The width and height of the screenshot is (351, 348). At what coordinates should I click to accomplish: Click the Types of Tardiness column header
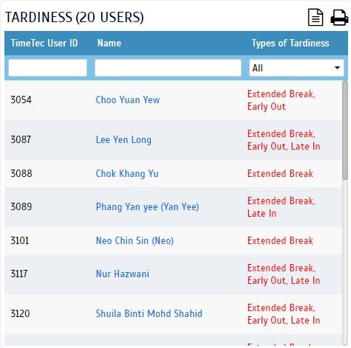coord(290,43)
